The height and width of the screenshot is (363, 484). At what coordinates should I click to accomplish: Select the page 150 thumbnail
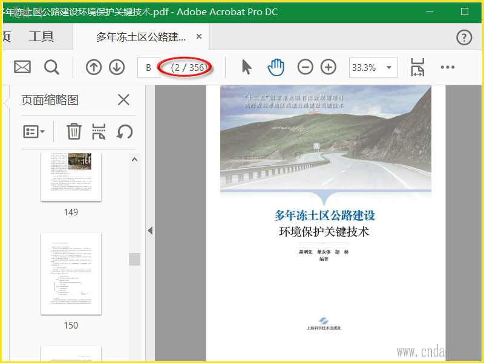click(71, 274)
